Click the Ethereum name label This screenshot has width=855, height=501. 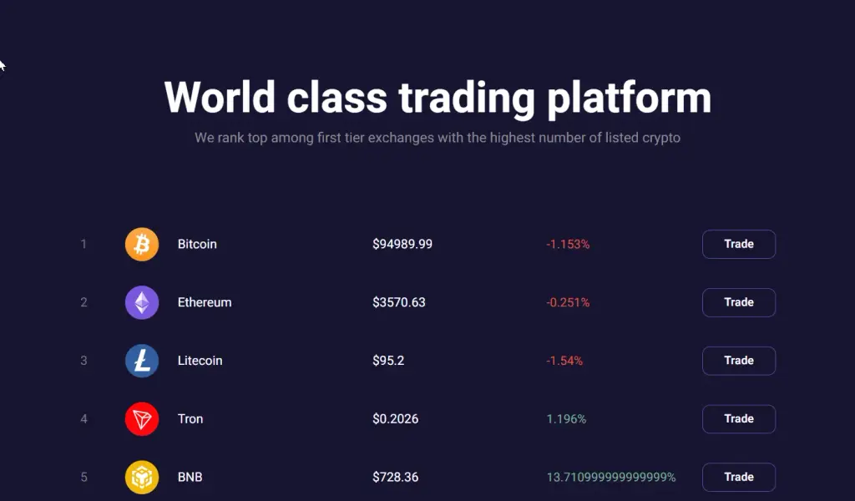[x=205, y=302]
